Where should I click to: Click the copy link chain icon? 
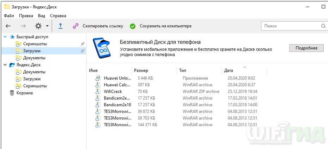pos(75,26)
